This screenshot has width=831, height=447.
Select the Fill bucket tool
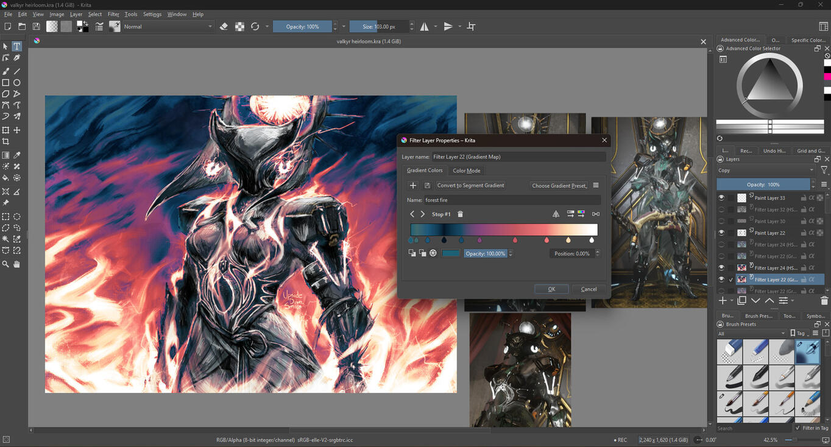coord(5,178)
